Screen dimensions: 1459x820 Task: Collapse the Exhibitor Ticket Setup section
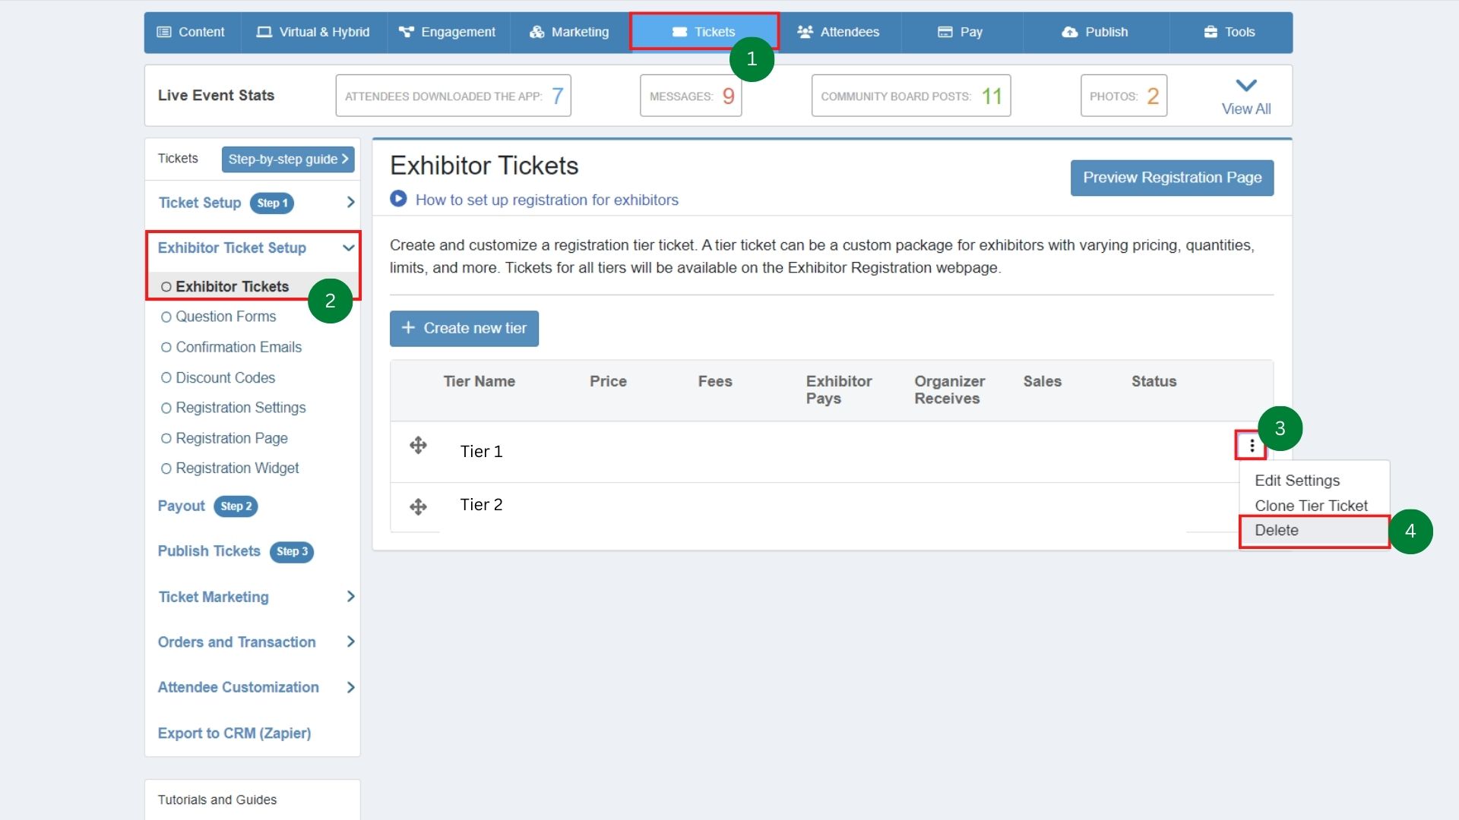point(348,248)
